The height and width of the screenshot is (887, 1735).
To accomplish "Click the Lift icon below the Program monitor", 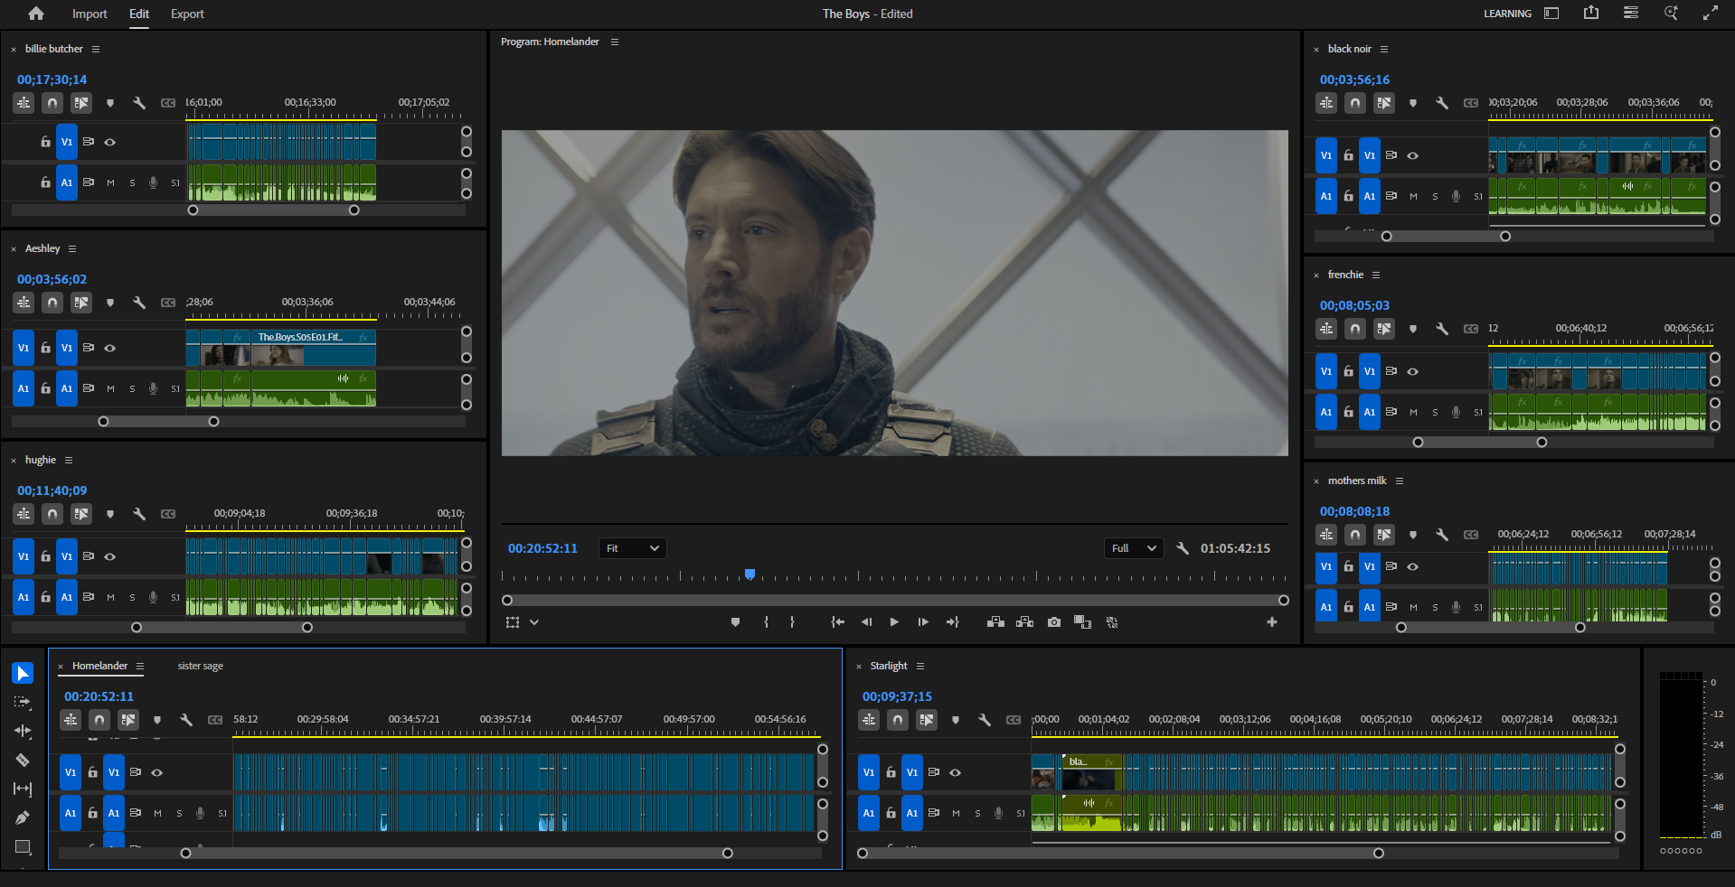I will 995,622.
